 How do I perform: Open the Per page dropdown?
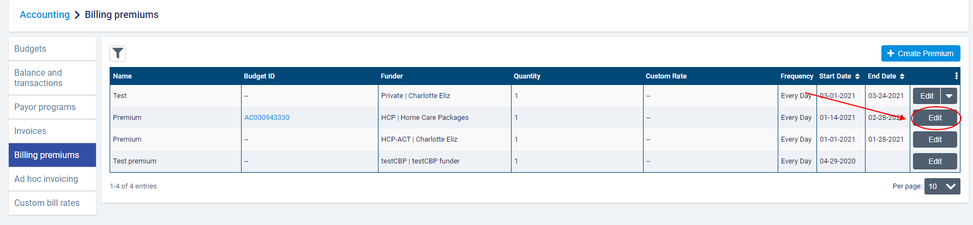[x=942, y=186]
